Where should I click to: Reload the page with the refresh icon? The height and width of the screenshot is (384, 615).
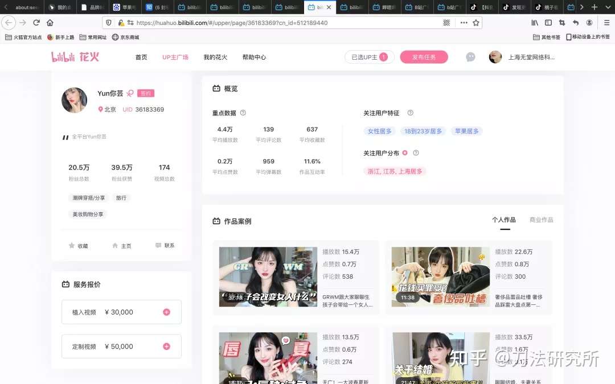(36, 23)
